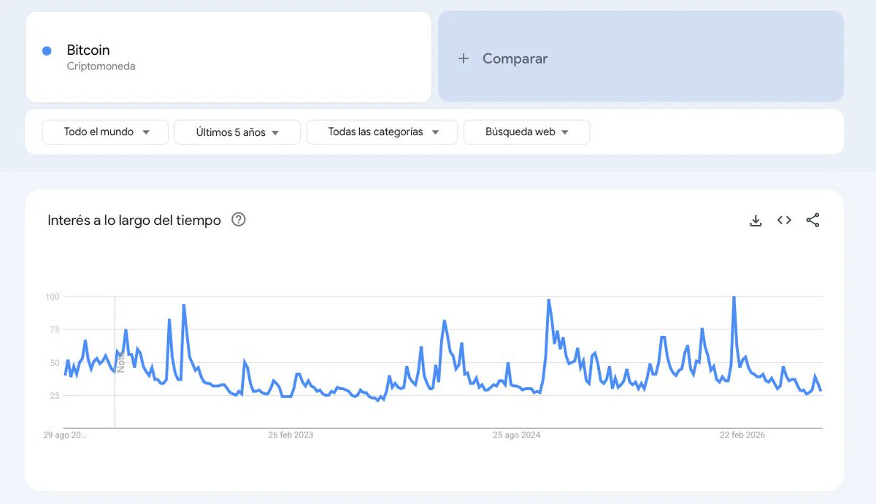Click the Interés a lo largo del tiempo title

134,220
